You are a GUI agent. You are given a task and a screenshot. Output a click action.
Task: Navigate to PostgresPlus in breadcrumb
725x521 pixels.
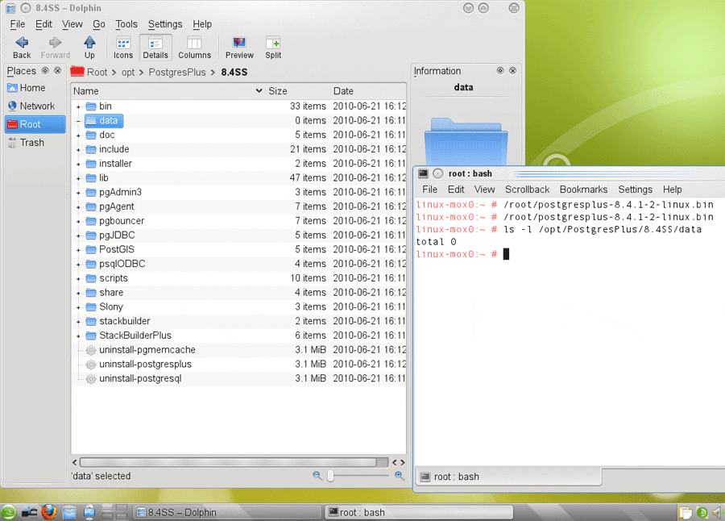coord(177,73)
